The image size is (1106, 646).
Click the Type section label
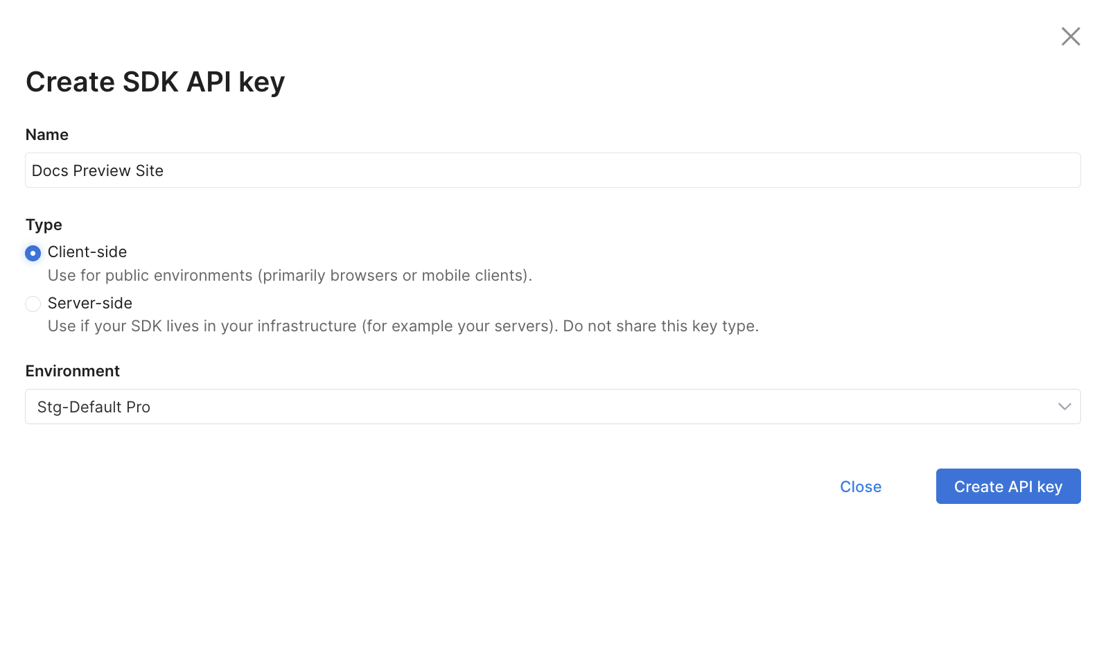(x=44, y=225)
